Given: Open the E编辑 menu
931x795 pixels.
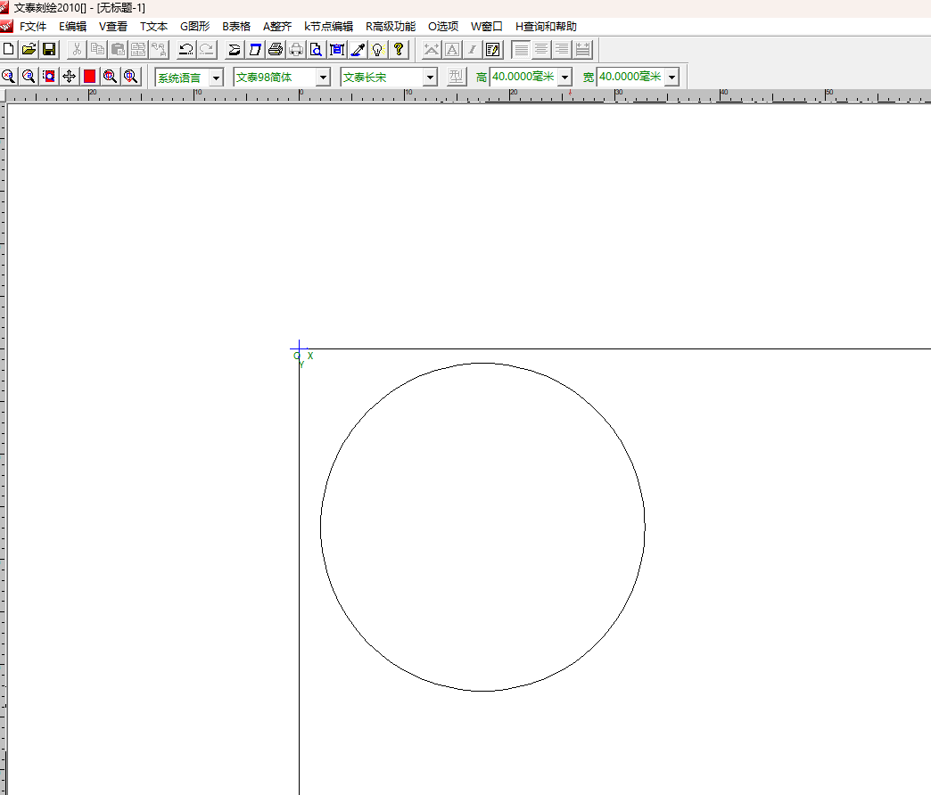Looking at the screenshot, I should [72, 27].
